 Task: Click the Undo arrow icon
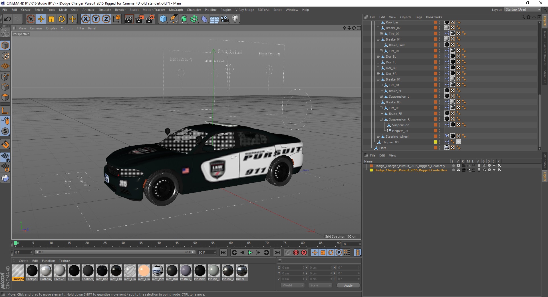[8, 19]
